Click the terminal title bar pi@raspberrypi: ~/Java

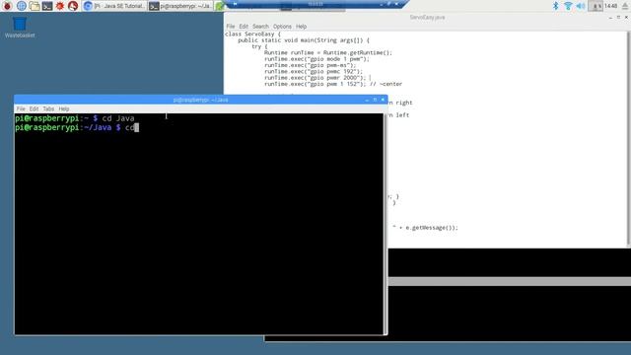(200, 100)
